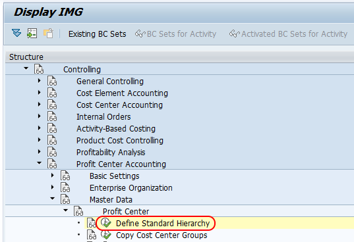Open documentation icon for Profit Center
The image size is (354, 242).
coord(78,211)
